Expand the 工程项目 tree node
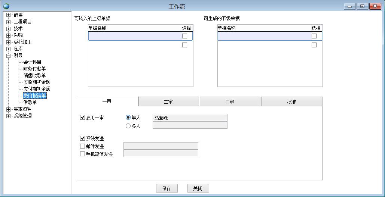The width and height of the screenshot is (385, 197). (9, 22)
